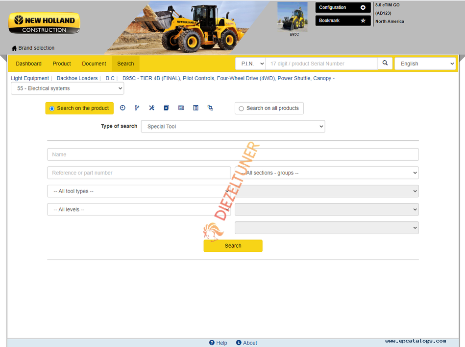Click the info icon next to About

pos(239,343)
